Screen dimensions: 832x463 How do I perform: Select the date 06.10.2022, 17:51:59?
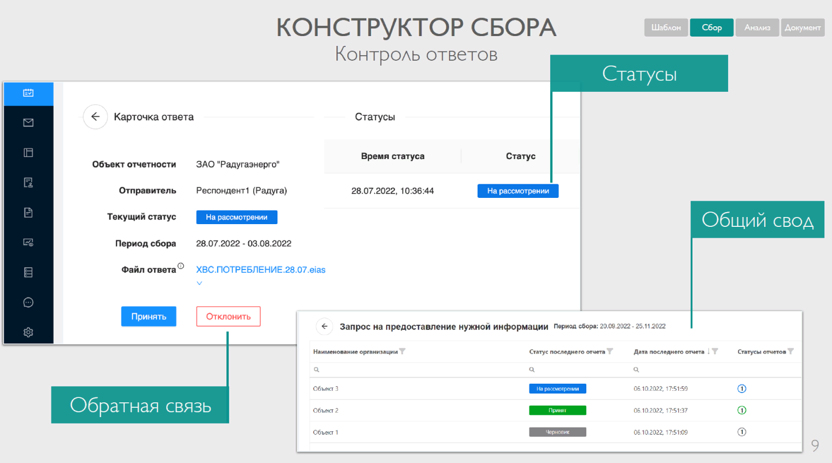tap(661, 389)
